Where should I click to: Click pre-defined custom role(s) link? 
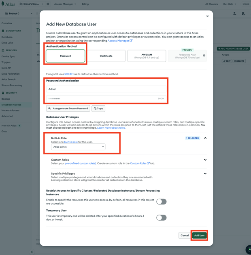(x=81, y=163)
